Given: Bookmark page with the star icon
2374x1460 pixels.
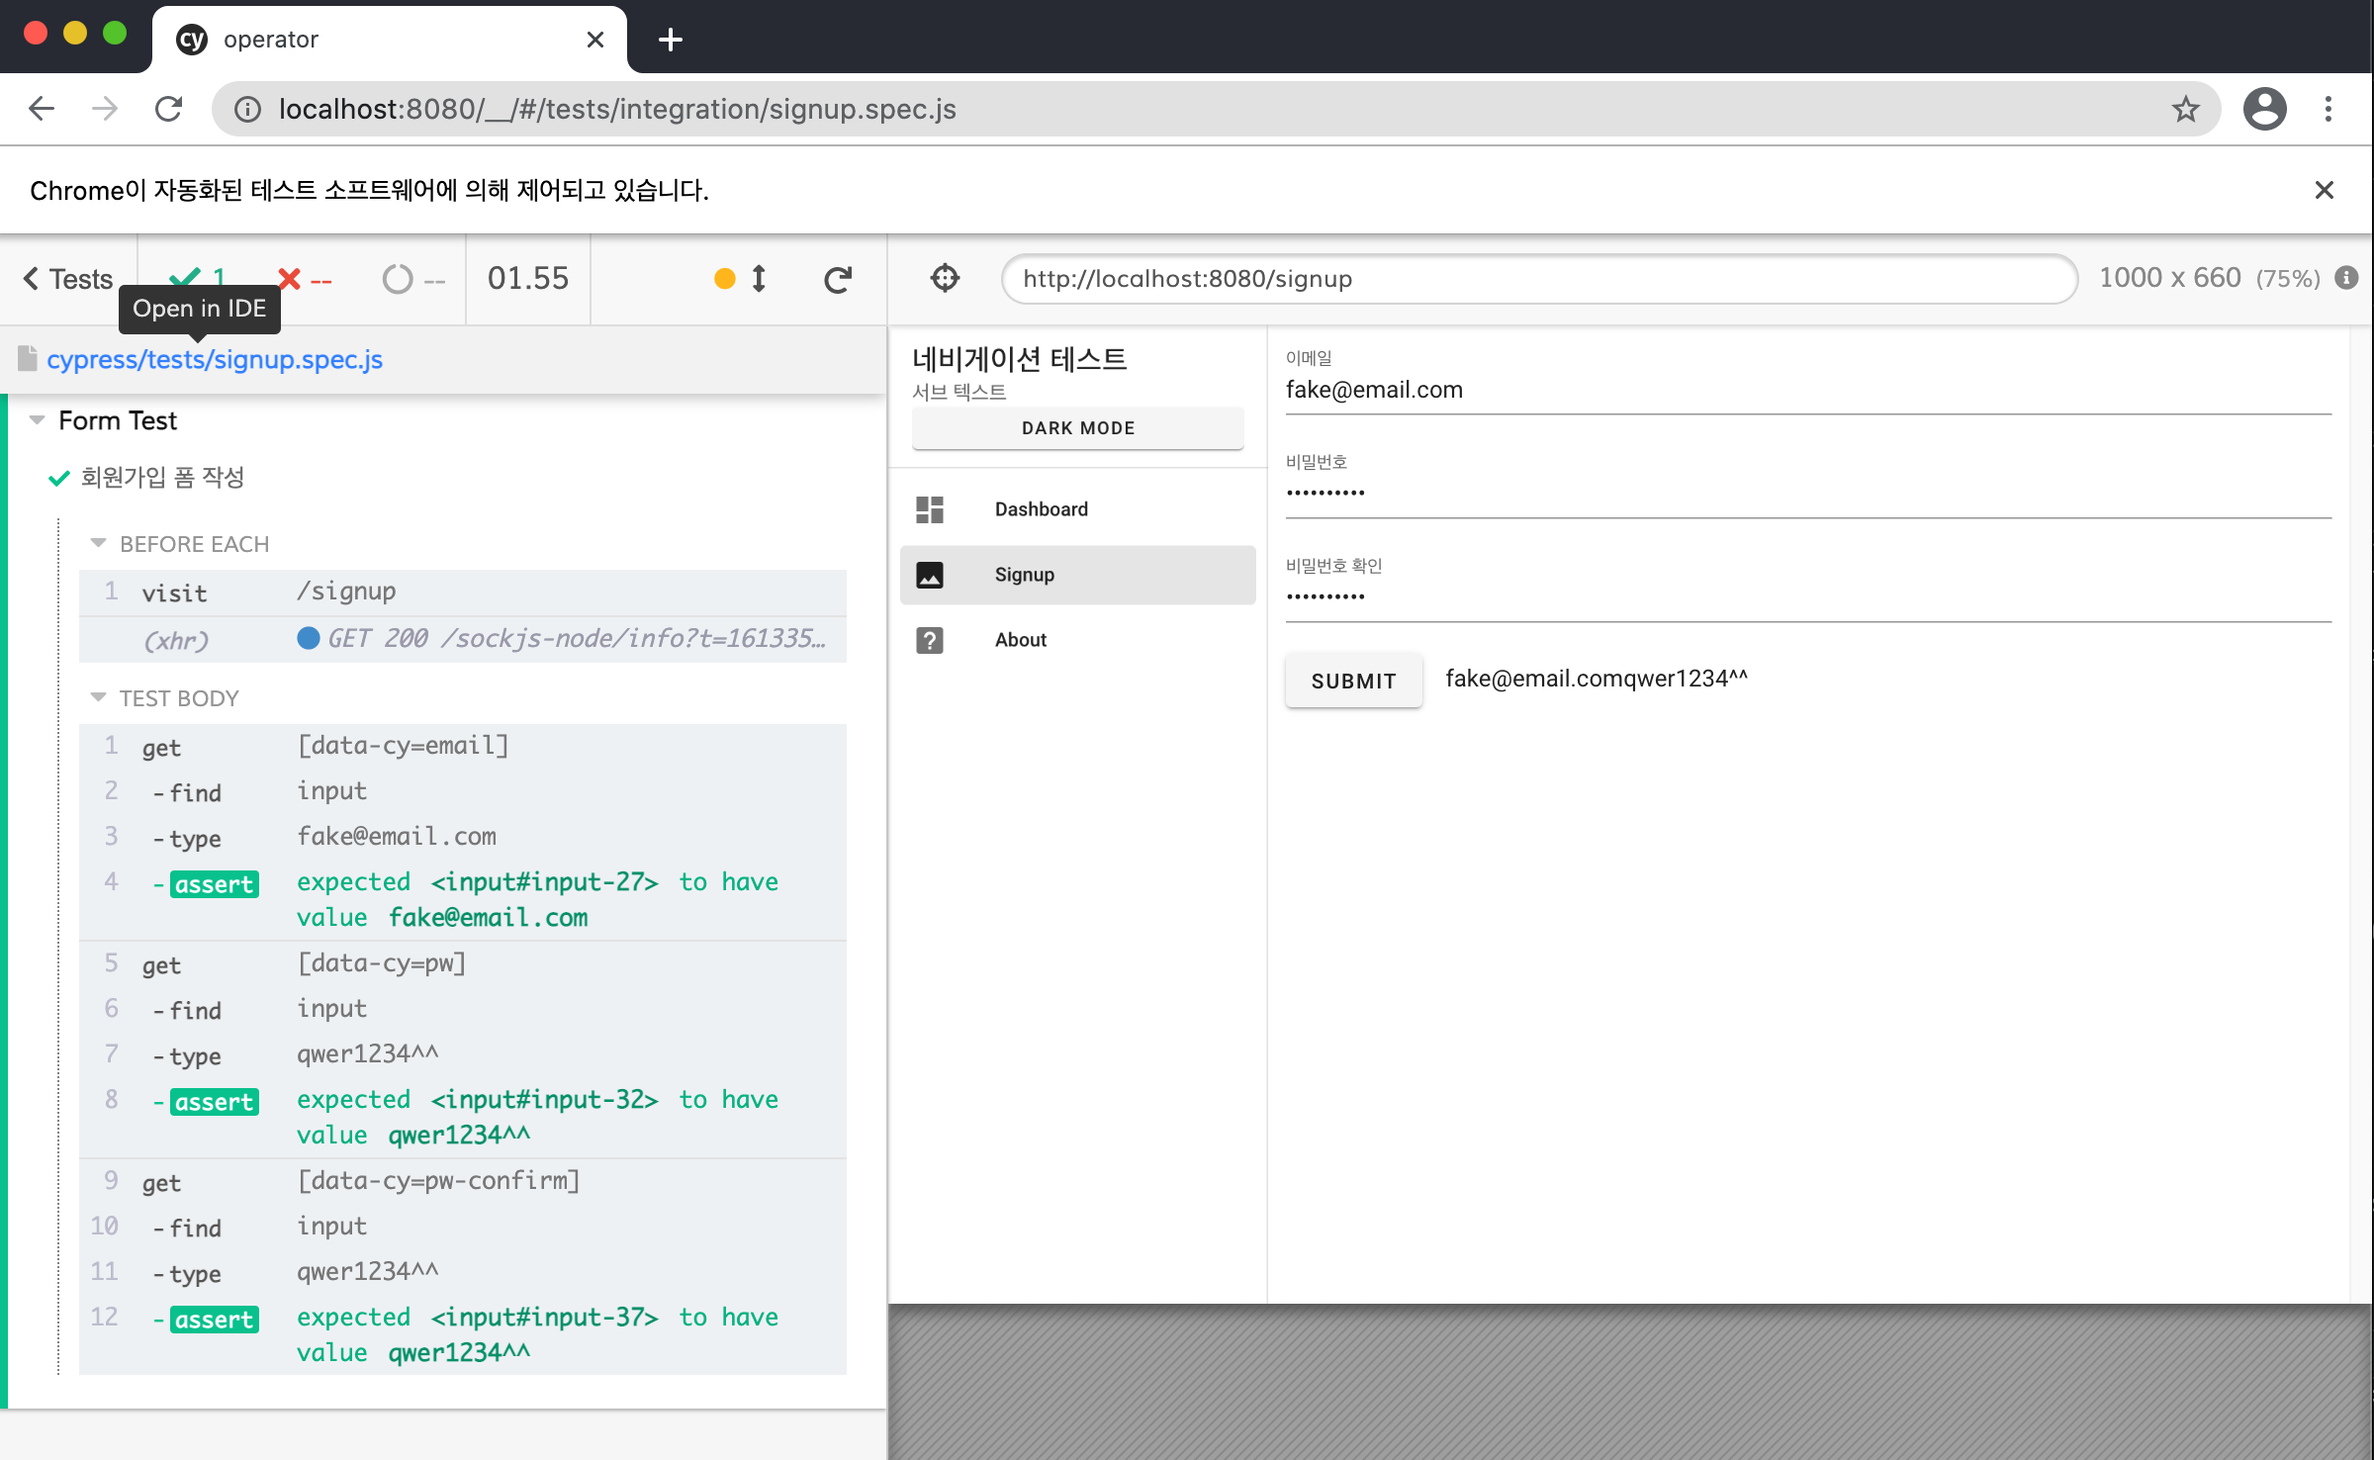Looking at the screenshot, I should [2185, 109].
